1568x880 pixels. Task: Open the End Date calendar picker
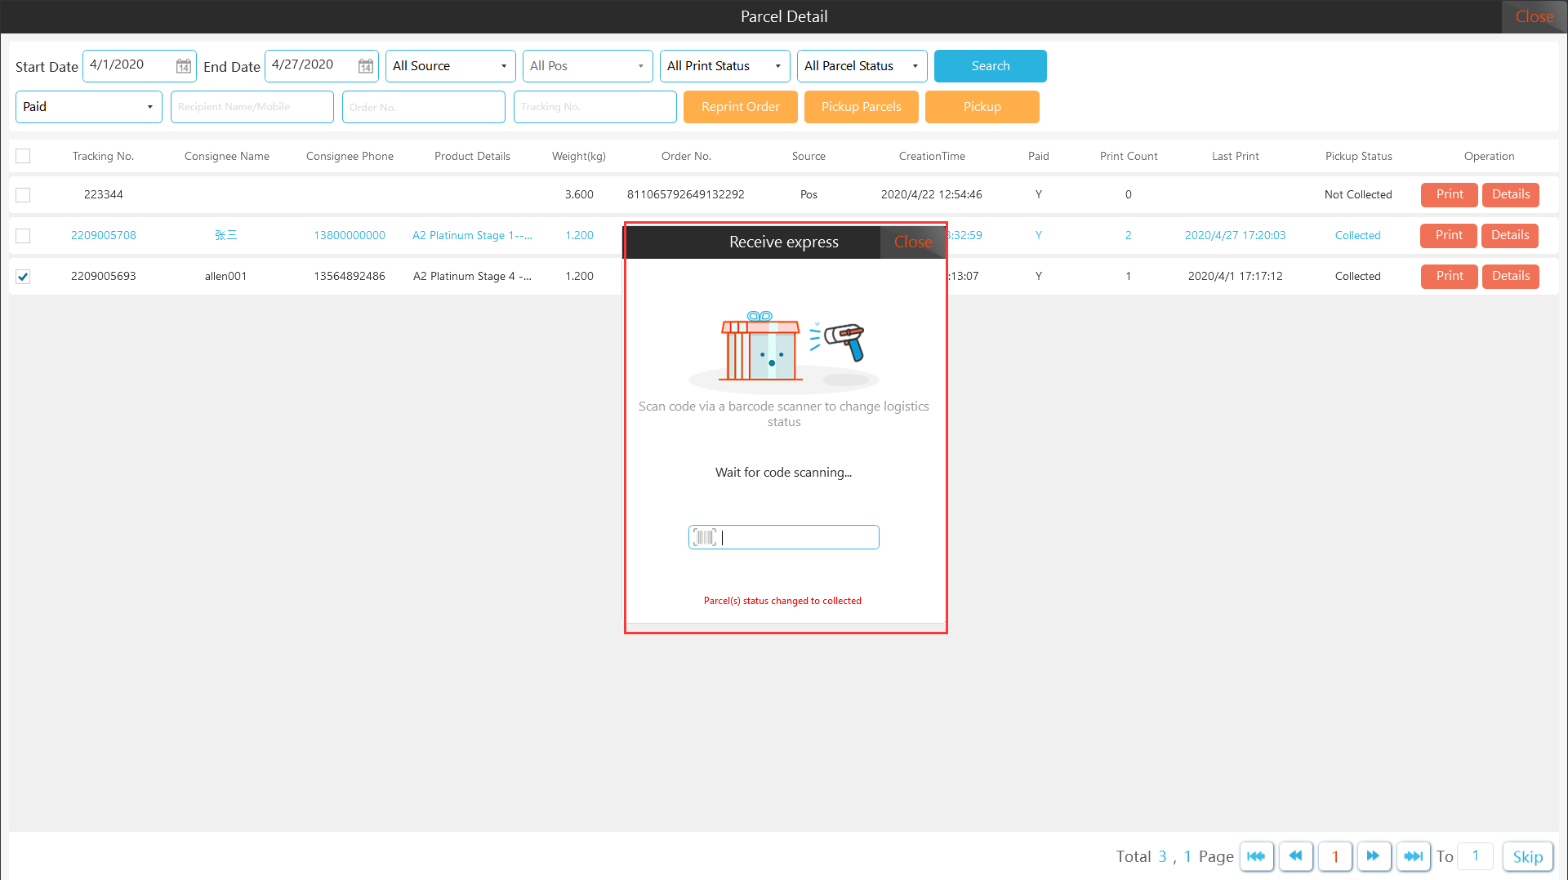click(x=366, y=66)
